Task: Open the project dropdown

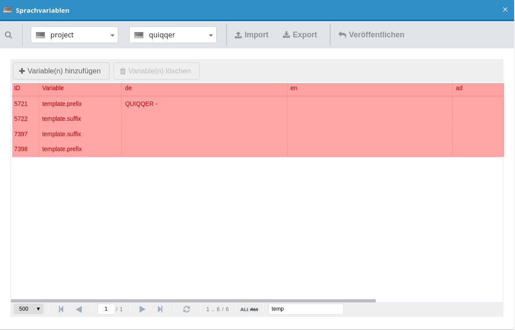Action: [x=74, y=35]
